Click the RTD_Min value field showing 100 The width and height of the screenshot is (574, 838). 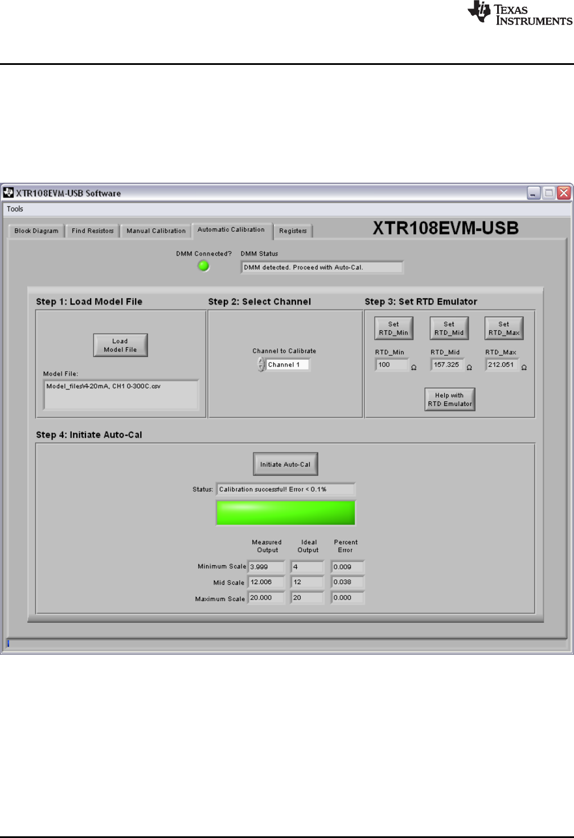(392, 364)
